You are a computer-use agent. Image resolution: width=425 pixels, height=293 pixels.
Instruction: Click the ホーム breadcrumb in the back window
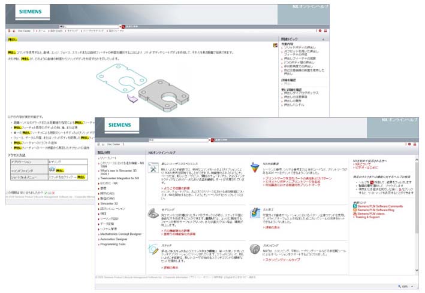(42, 31)
